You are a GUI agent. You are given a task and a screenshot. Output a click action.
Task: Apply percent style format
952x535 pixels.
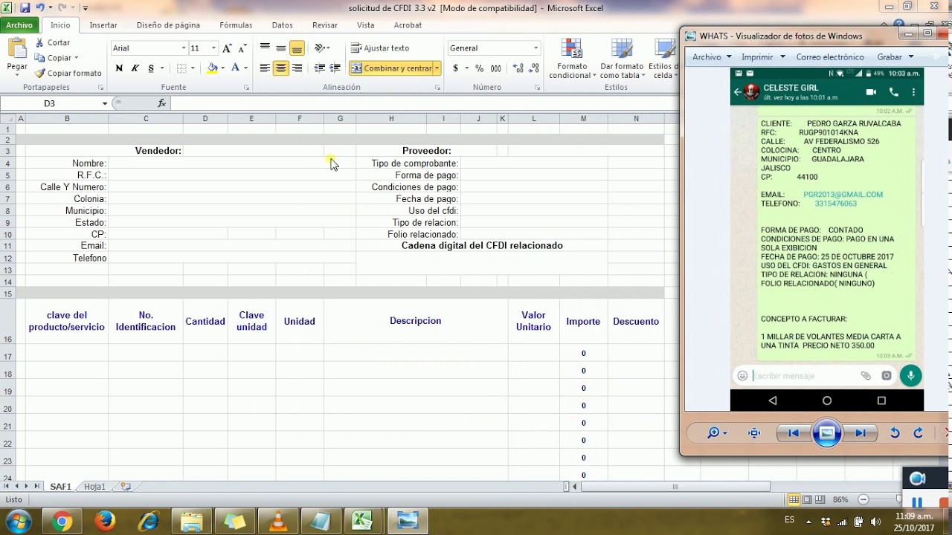(x=479, y=68)
